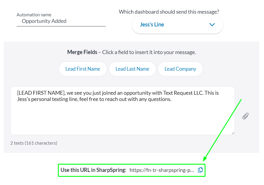Grab the message box resize handle
Viewport: 264px width, 185px height.
[x=233, y=133]
